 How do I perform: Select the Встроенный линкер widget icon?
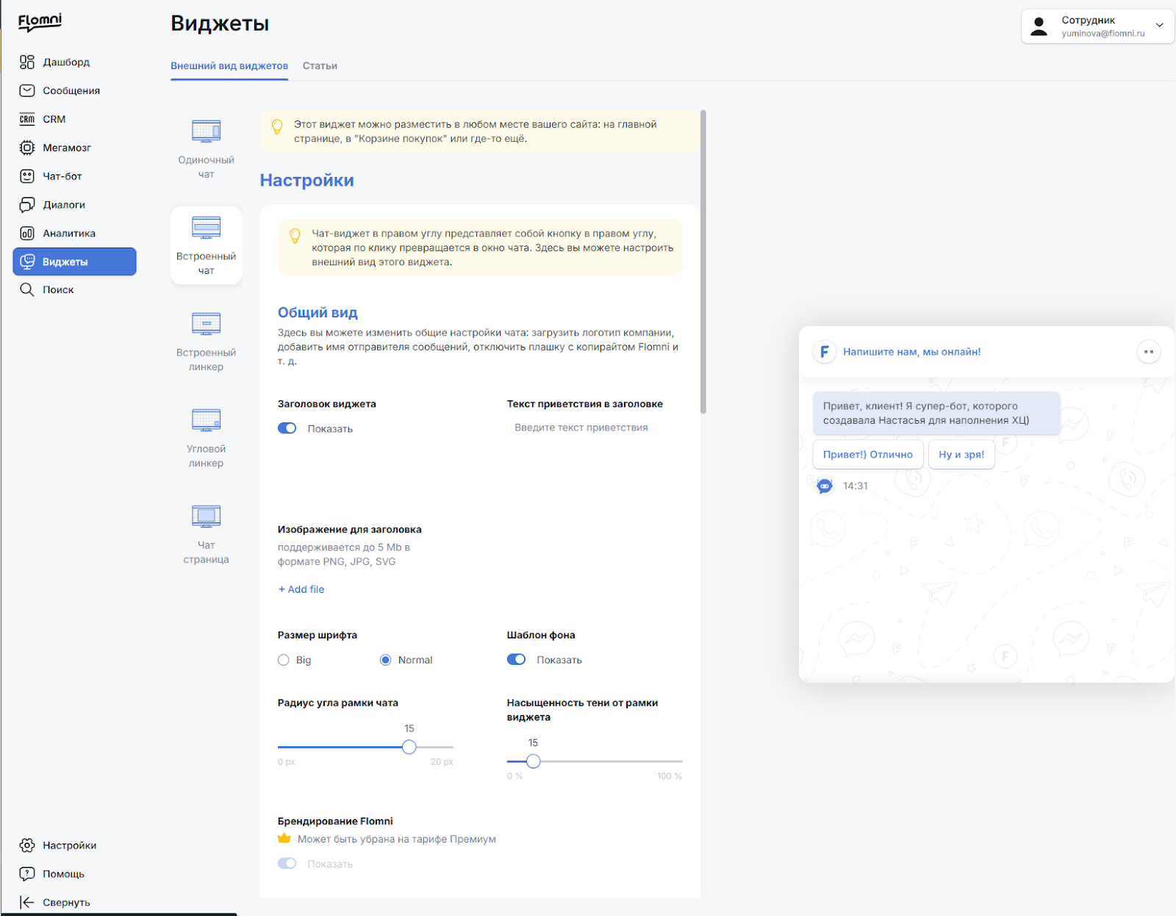[x=207, y=324]
